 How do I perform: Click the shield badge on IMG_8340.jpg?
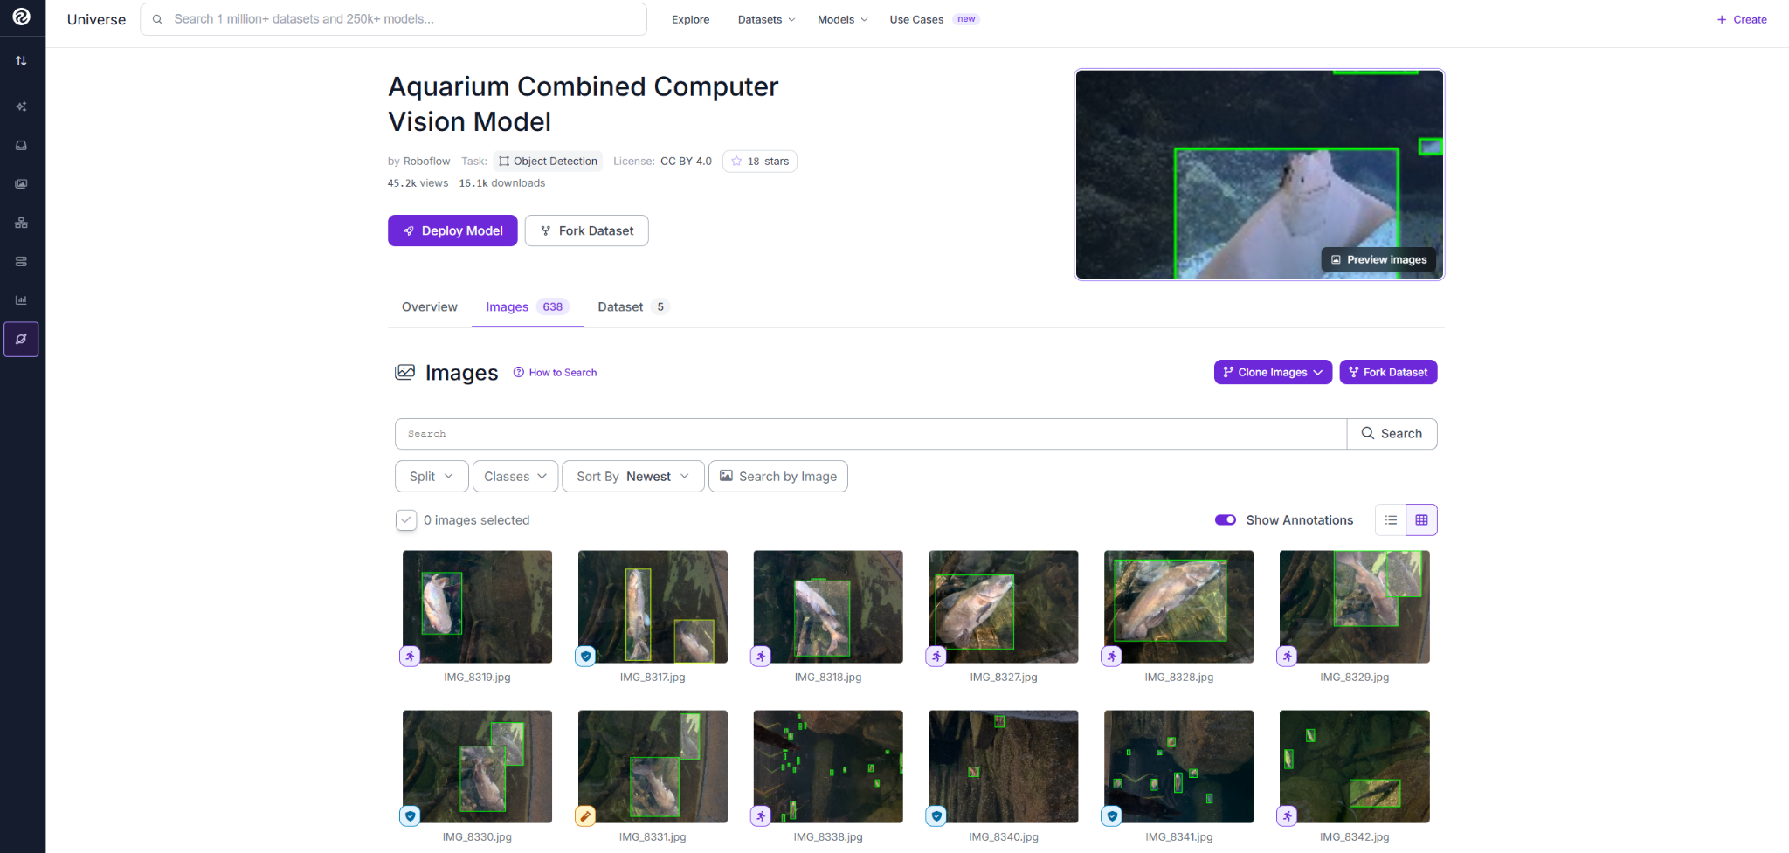pos(936,815)
